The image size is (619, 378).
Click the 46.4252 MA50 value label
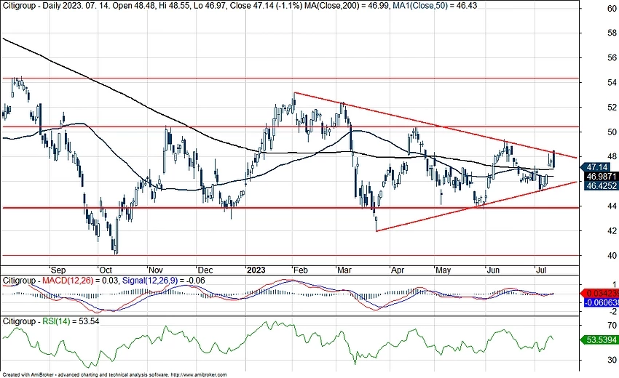coord(601,185)
